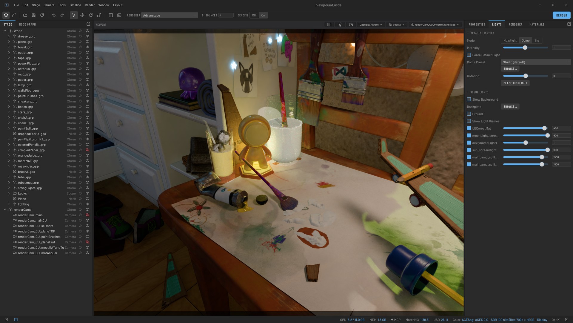The width and height of the screenshot is (573, 323).
Task: Collapse the renderCams tree node
Action: click(x=5, y=209)
